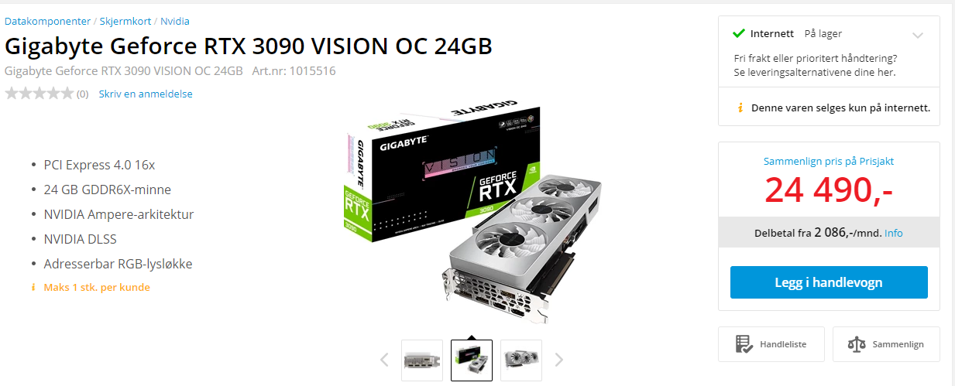Click the orange info icon beside Maks 1 stk.

pyautogui.click(x=33, y=287)
